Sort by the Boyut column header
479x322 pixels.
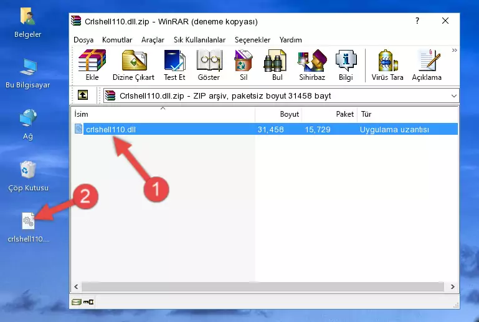[x=278, y=114]
